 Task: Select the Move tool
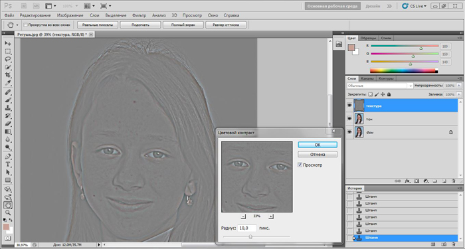(8, 43)
